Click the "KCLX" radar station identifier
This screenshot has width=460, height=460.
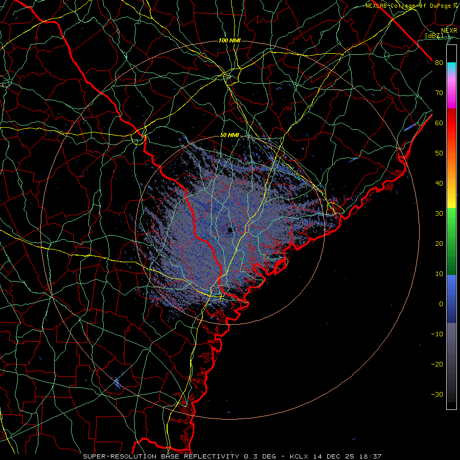[299, 456]
